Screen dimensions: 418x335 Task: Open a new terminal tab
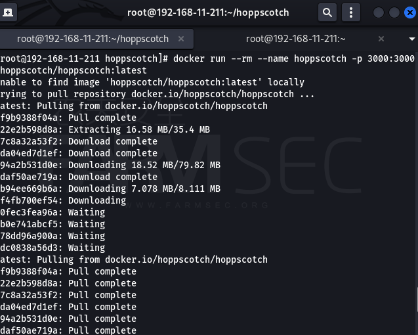8,12
